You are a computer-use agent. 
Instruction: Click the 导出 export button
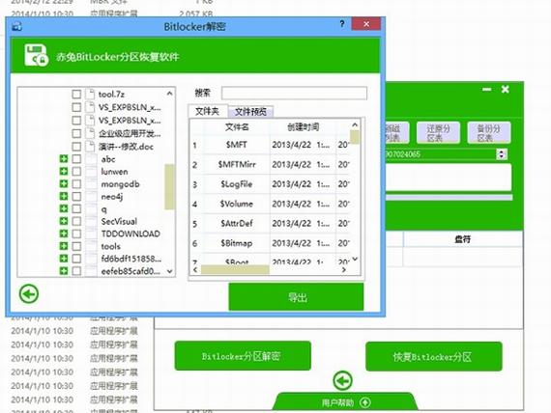tap(296, 297)
